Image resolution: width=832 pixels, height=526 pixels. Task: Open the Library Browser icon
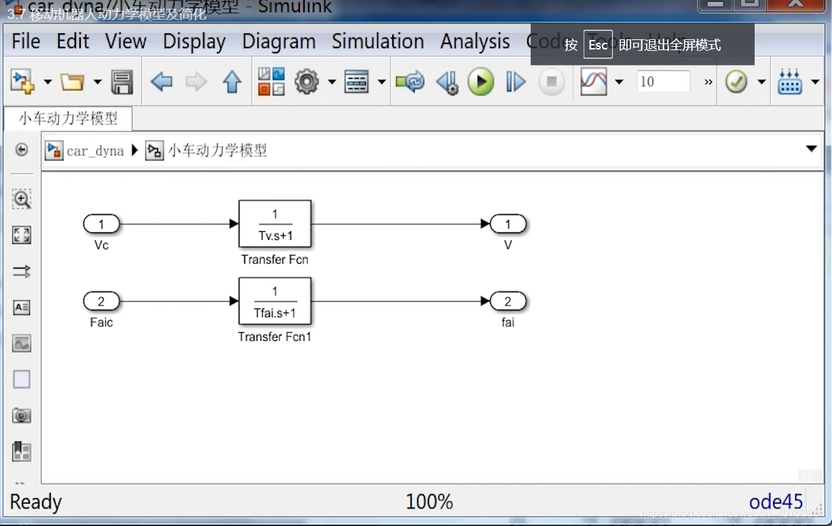[271, 82]
